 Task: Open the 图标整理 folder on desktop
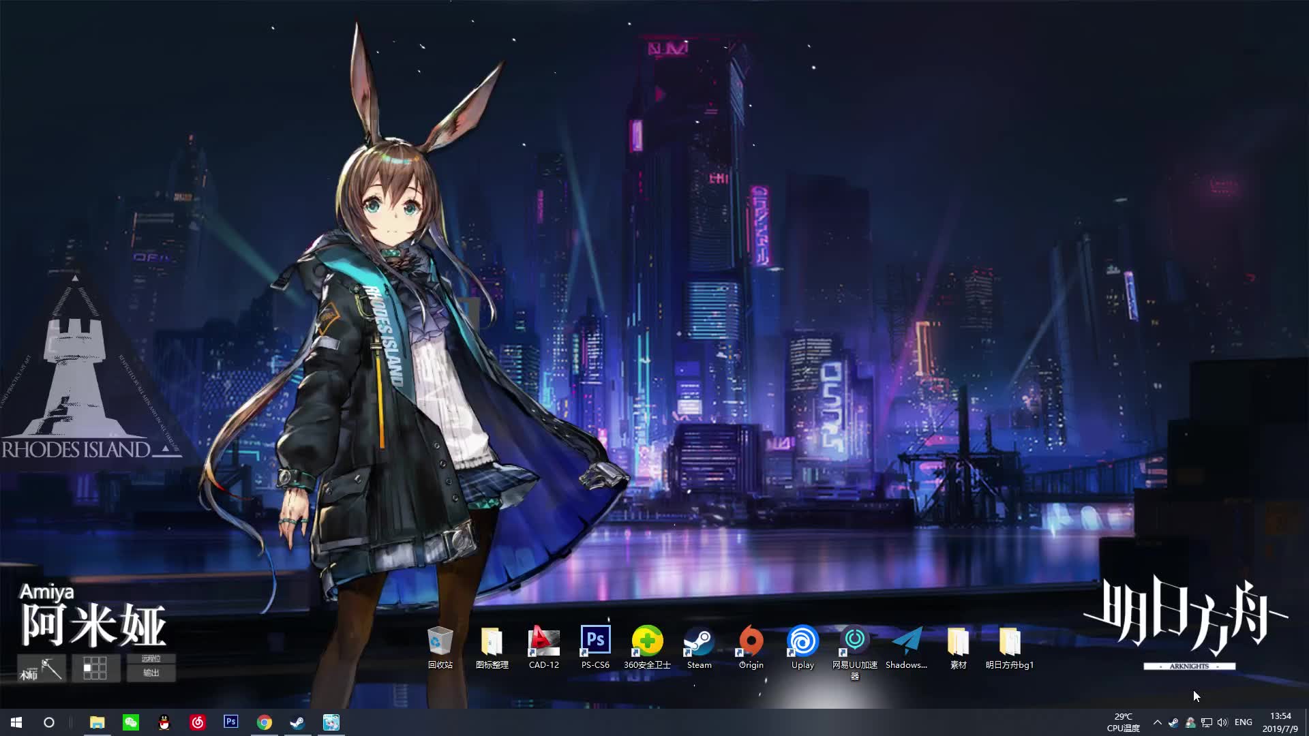pos(492,647)
